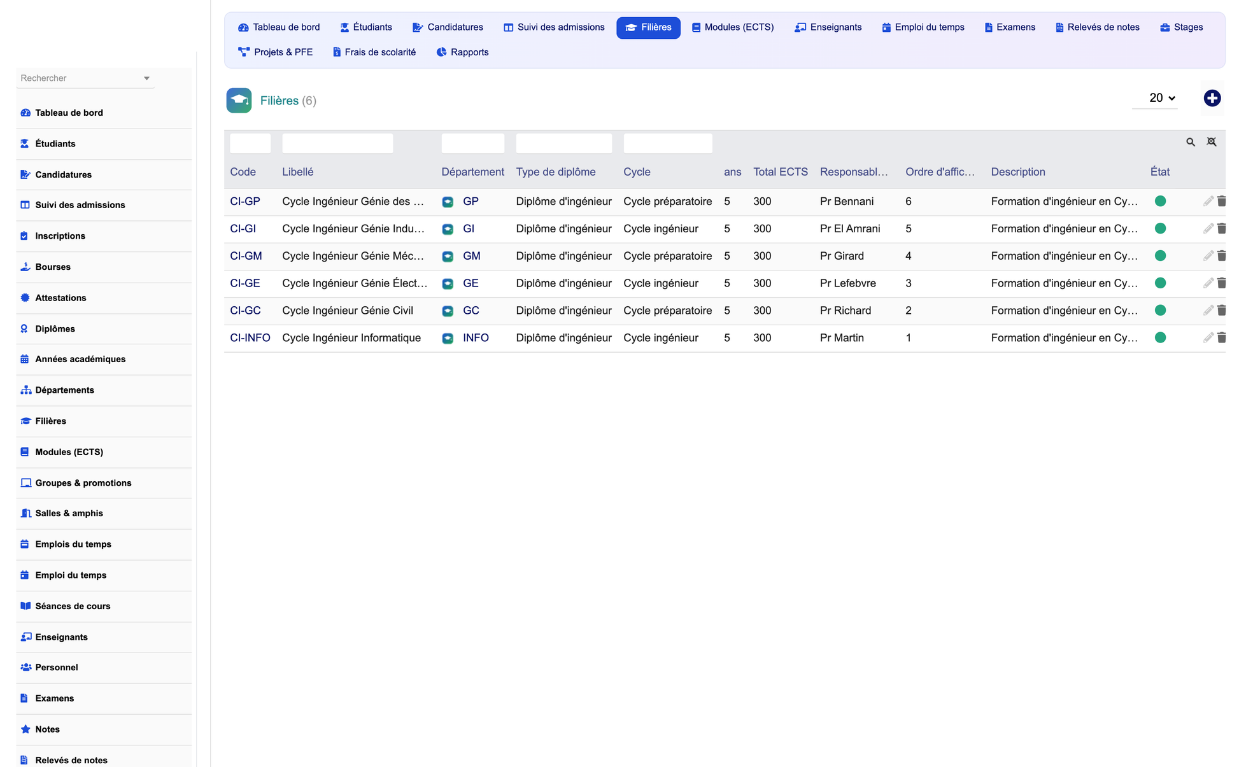
Task: Click the Attestations sidebar icon
Action: click(x=25, y=297)
